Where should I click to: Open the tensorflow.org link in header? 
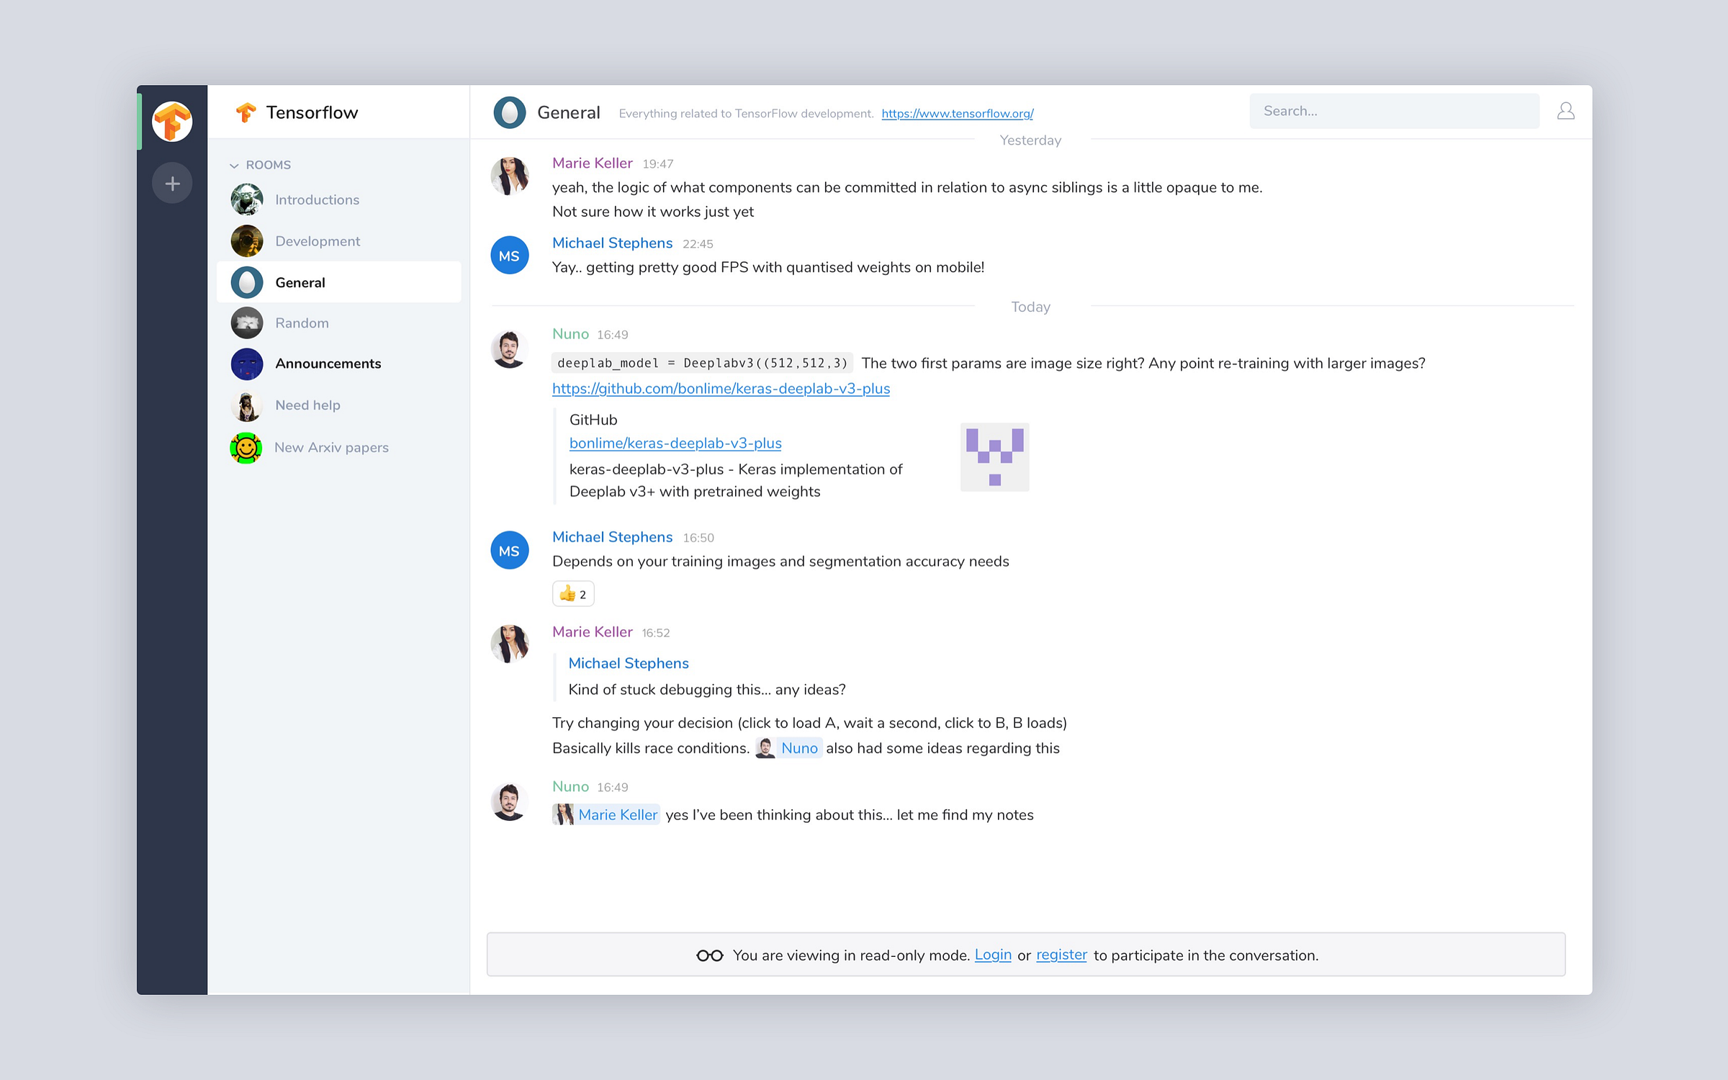(x=957, y=114)
